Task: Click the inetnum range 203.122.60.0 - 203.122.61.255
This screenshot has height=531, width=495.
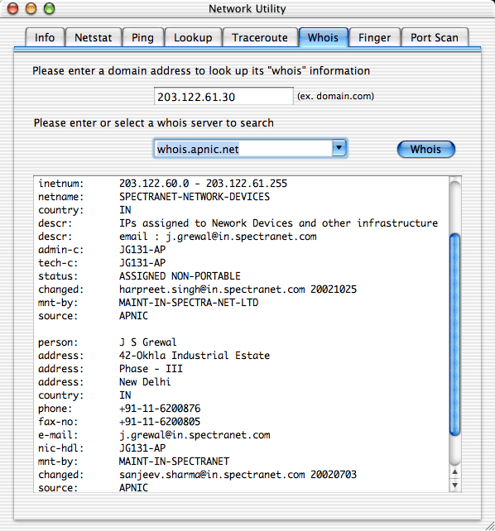Action: click(203, 184)
